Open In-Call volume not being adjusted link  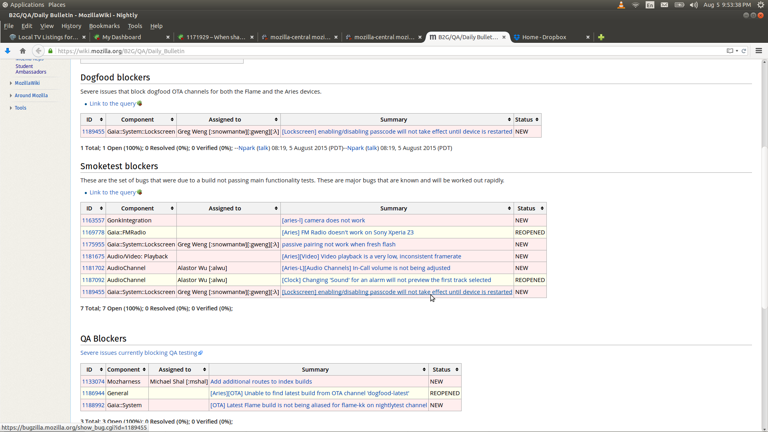tap(366, 268)
